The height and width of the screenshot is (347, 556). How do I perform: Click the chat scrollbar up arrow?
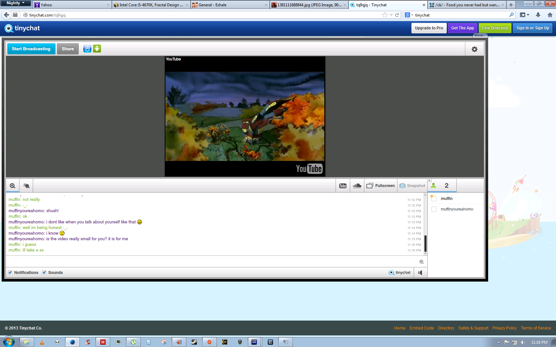[425, 195]
